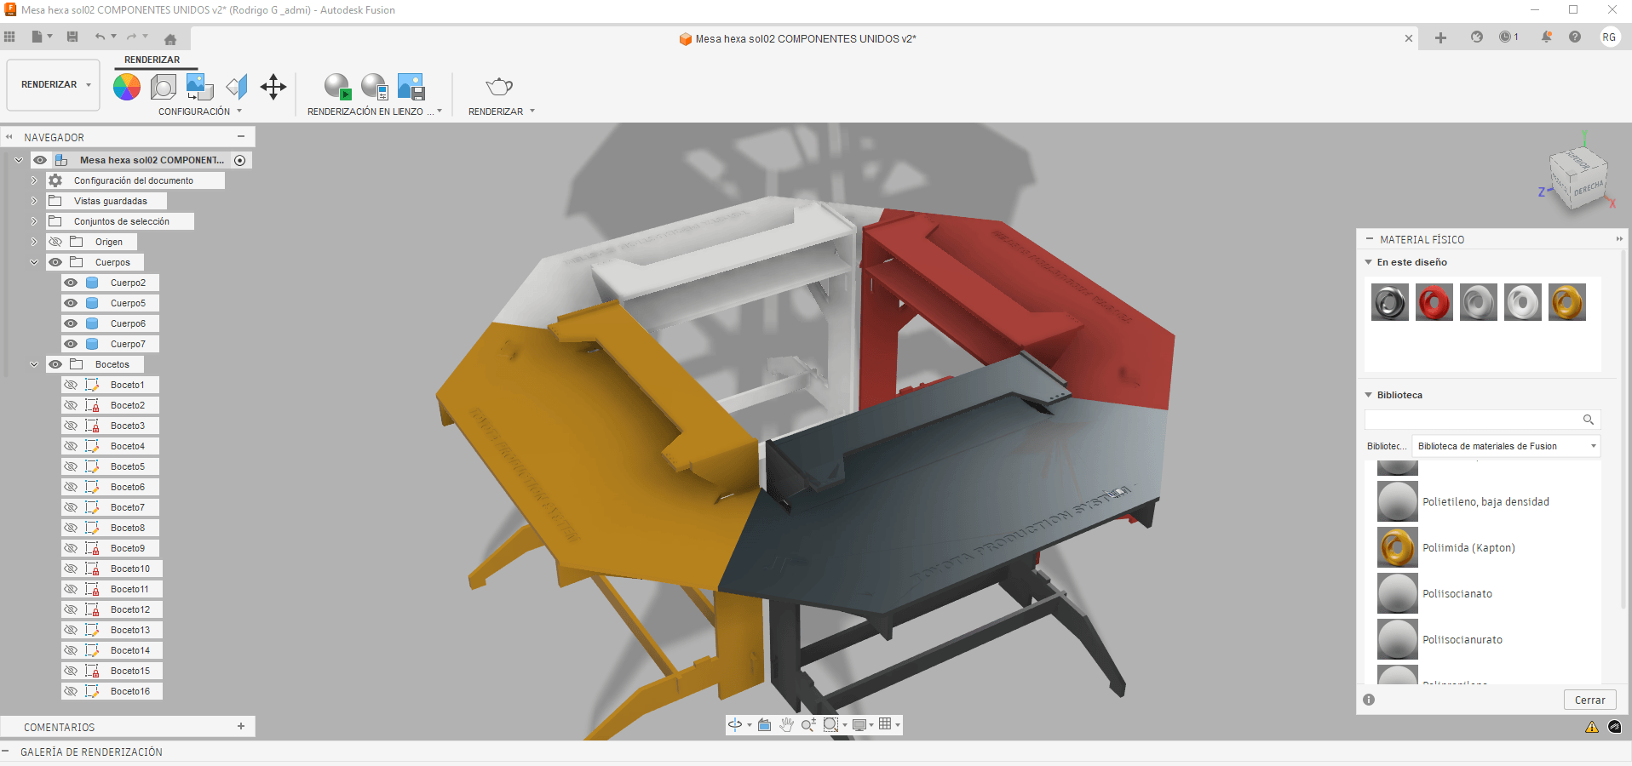The width and height of the screenshot is (1632, 766).
Task: Close the Mesa hexa document tab
Action: [x=1409, y=38]
